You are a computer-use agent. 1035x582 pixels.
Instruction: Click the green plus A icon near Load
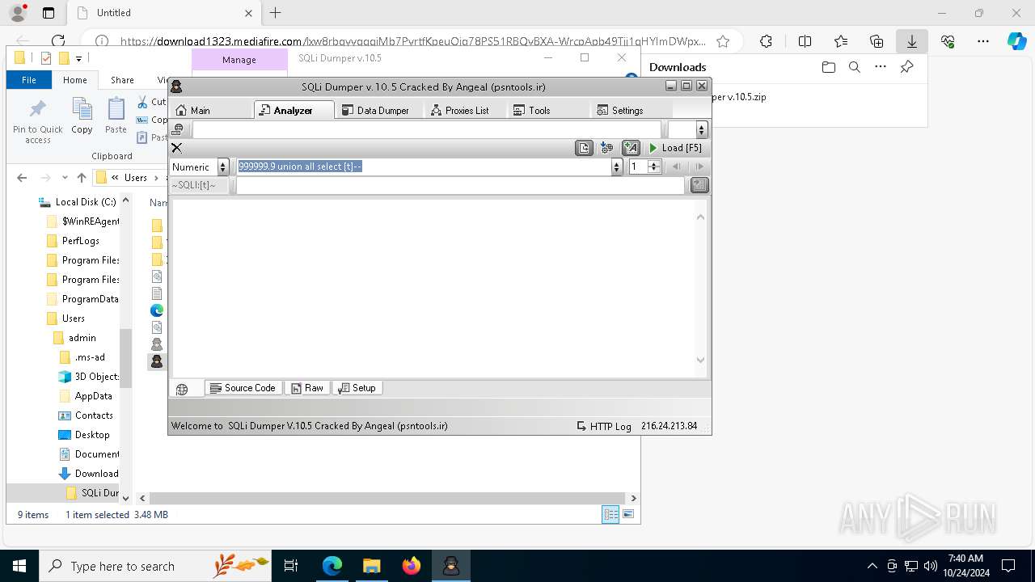pos(631,148)
